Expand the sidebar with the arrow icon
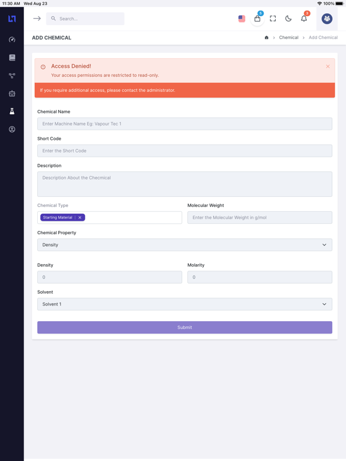346x461 pixels. 37,19
